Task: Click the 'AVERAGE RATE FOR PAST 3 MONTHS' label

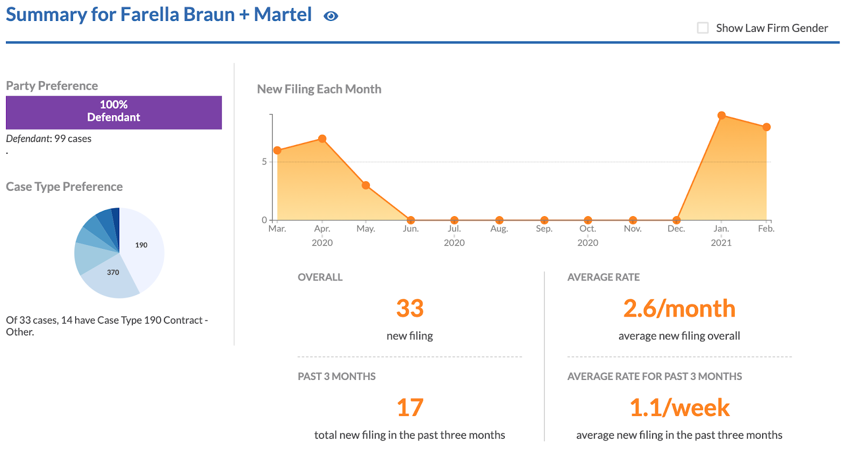Action: [x=655, y=377]
